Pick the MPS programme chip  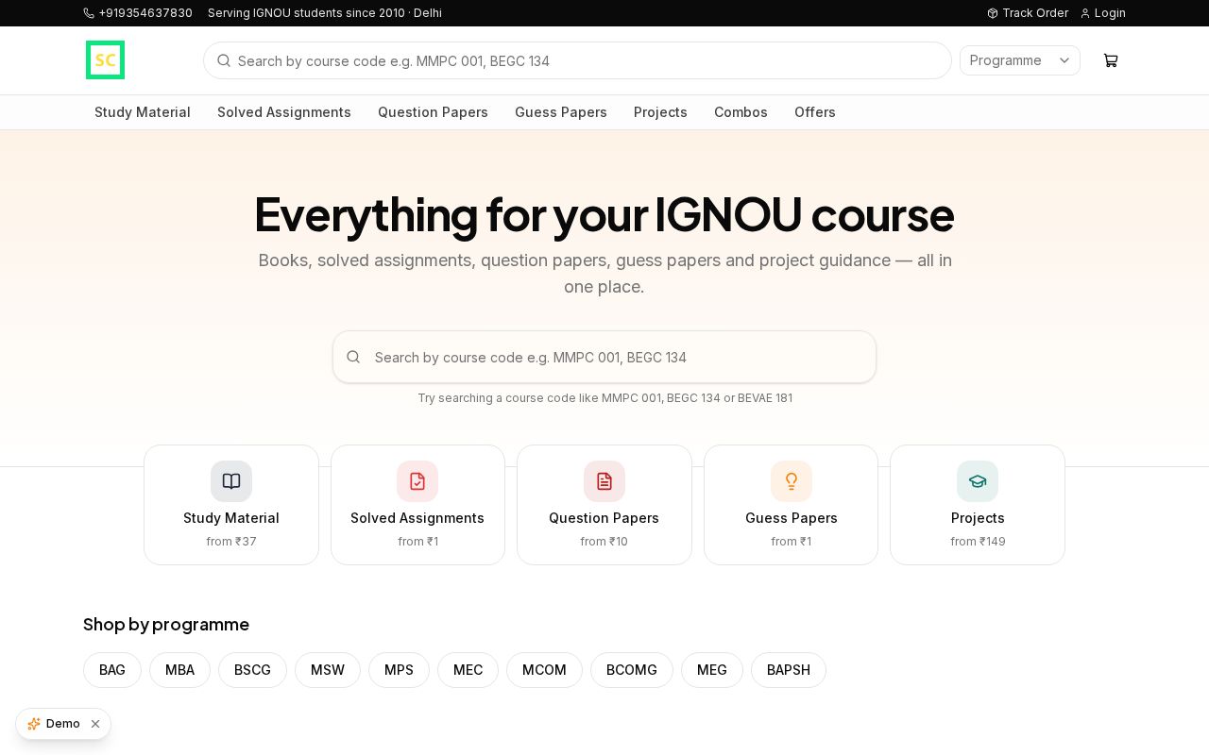coord(399,670)
